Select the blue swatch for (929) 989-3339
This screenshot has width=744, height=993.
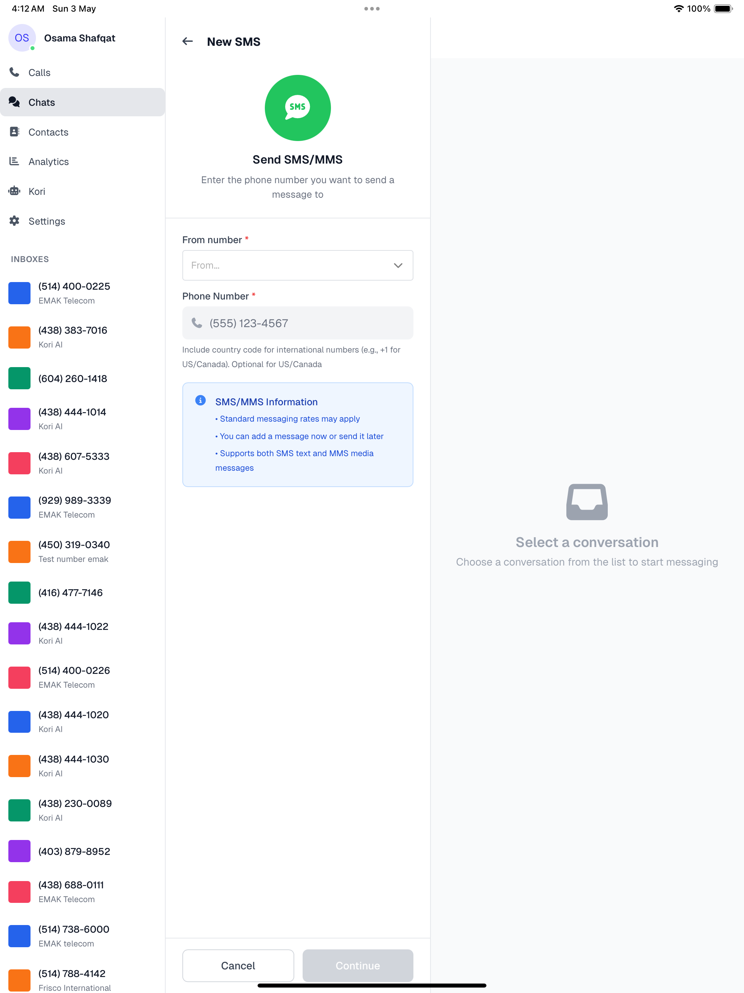(19, 507)
